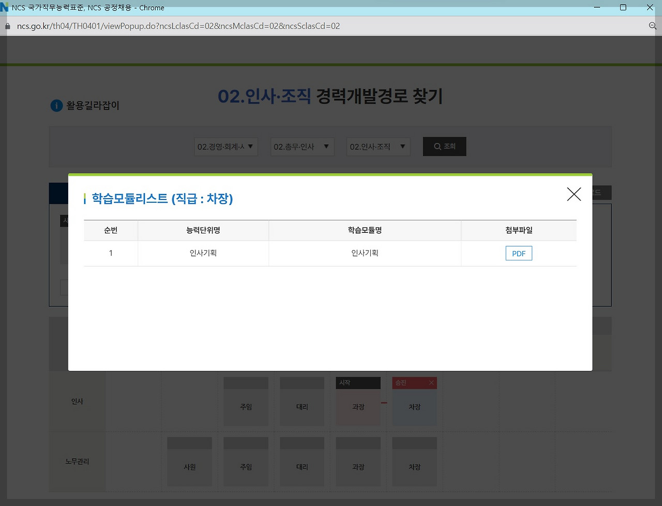This screenshot has width=662, height=506.
Task: Remove the 승진 card using its x icon
Action: (x=431, y=383)
